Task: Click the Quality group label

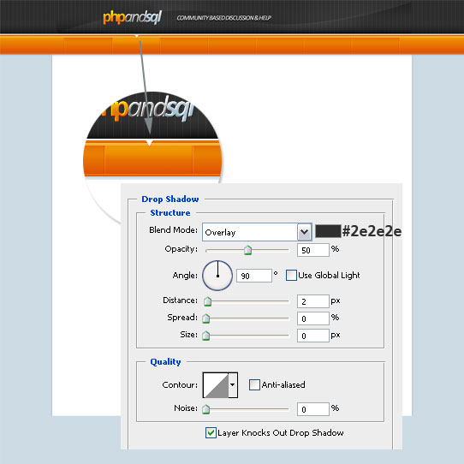Action: click(x=165, y=362)
